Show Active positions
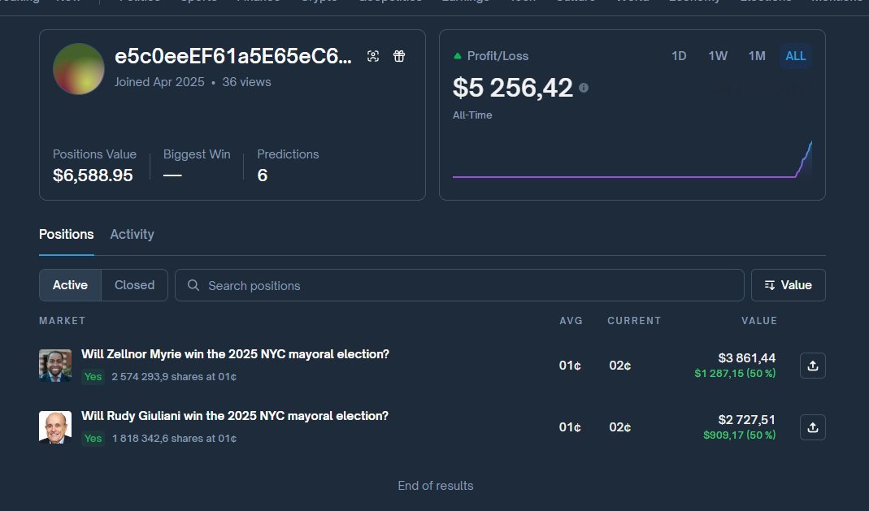Image resolution: width=869 pixels, height=511 pixels. 70,285
